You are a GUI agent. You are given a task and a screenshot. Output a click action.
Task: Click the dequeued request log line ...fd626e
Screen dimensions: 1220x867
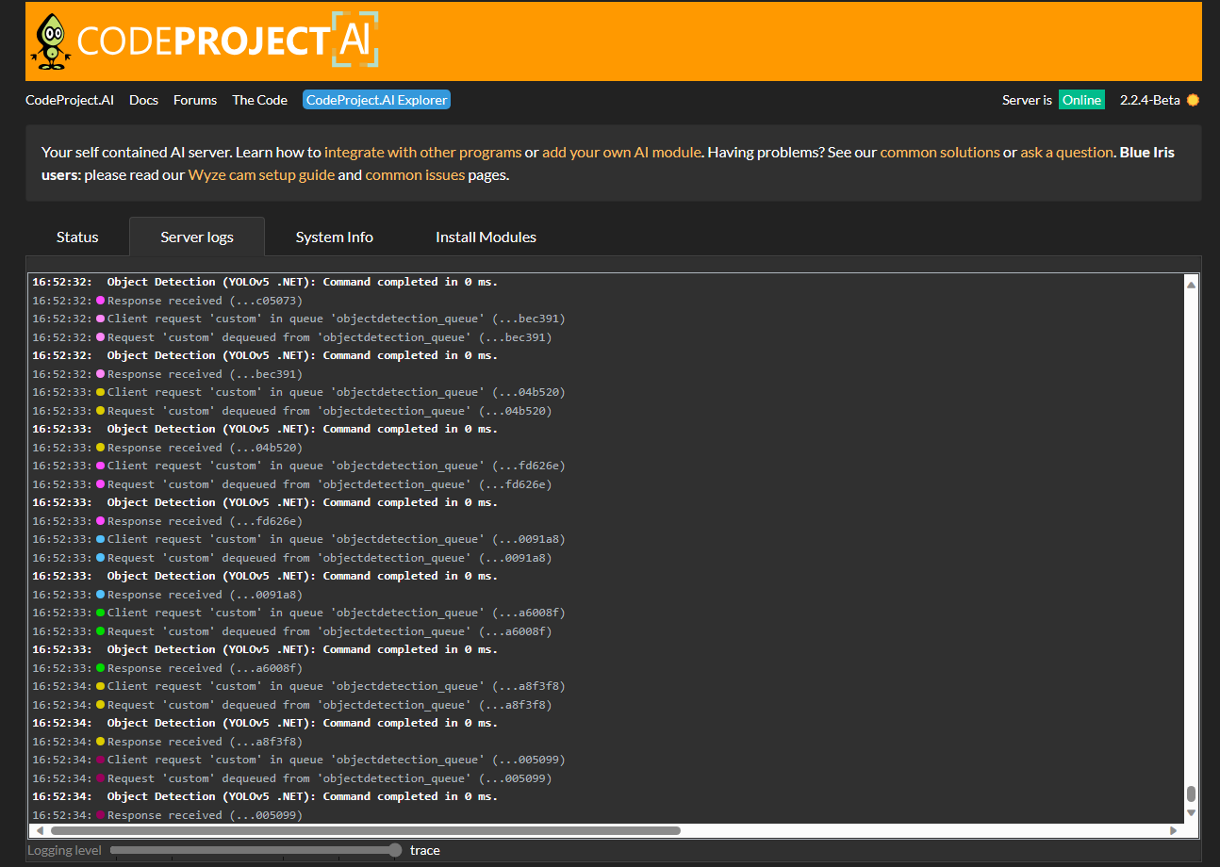tap(292, 484)
